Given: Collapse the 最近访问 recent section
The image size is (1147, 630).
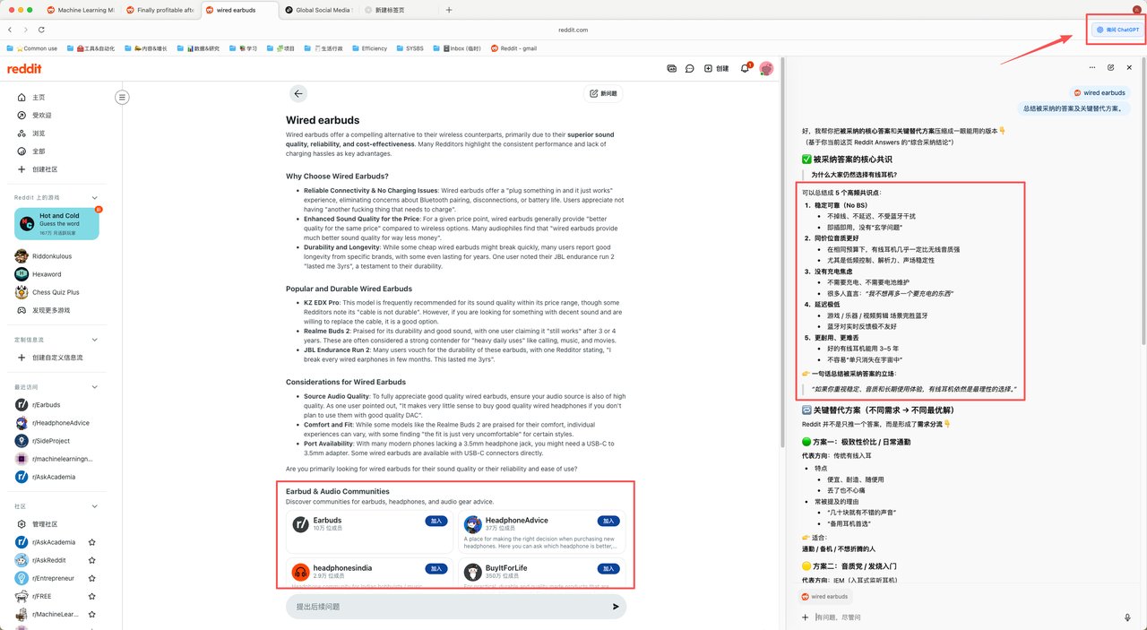Looking at the screenshot, I should click(x=95, y=387).
